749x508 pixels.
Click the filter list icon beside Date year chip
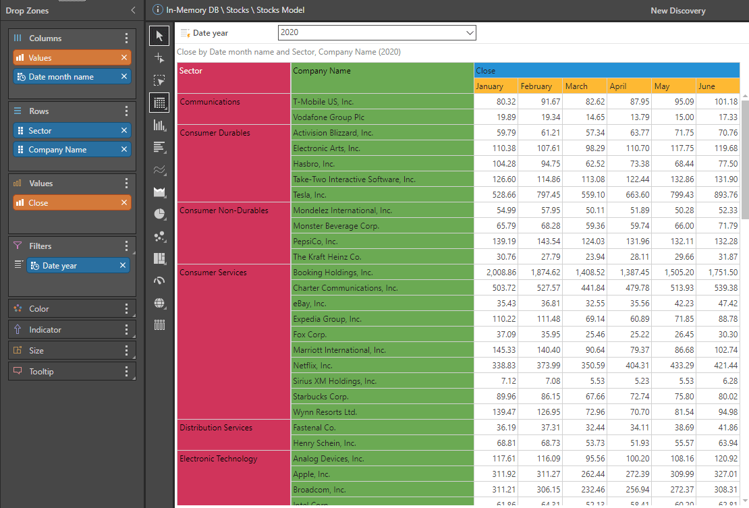19,264
